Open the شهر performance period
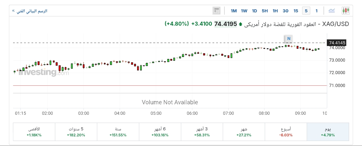The height and width of the screenshot is (146, 362). coord(244,132)
